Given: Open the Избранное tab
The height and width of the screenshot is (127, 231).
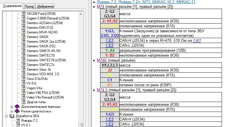Looking at the screenshot, I should point(45,6).
